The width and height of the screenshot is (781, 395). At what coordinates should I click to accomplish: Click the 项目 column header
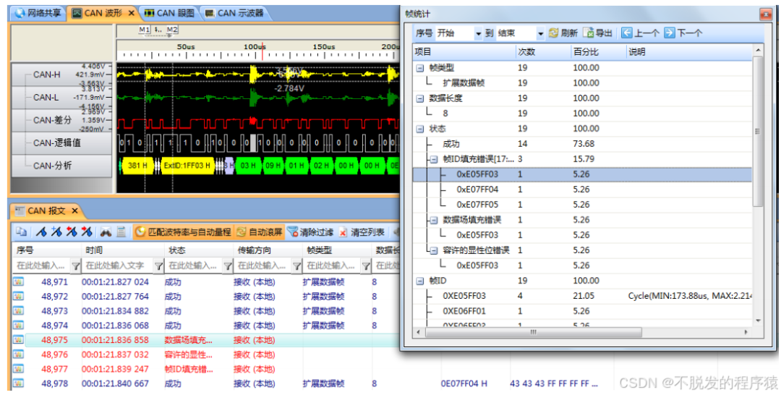(x=464, y=52)
